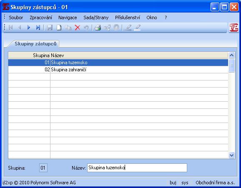Jump to the last record

click(x=38, y=28)
